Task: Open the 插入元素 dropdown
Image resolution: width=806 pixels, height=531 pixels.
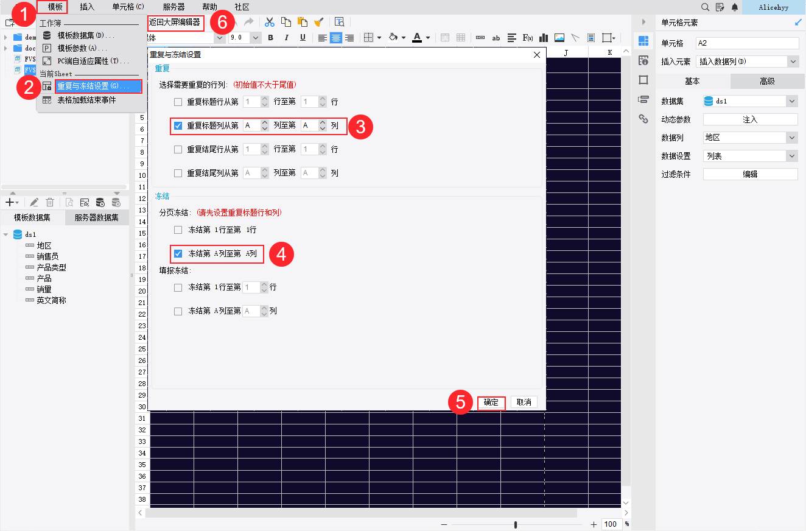Action: (792, 62)
